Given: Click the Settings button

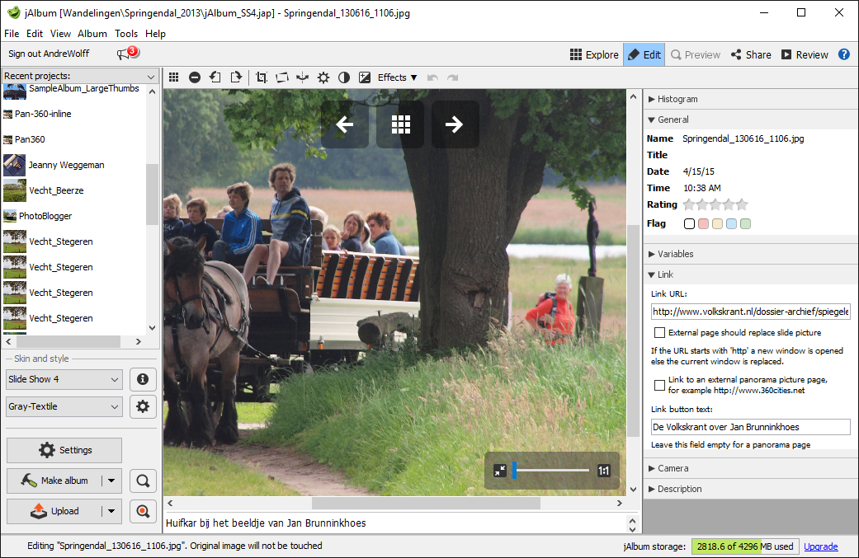Looking at the screenshot, I should coord(64,450).
